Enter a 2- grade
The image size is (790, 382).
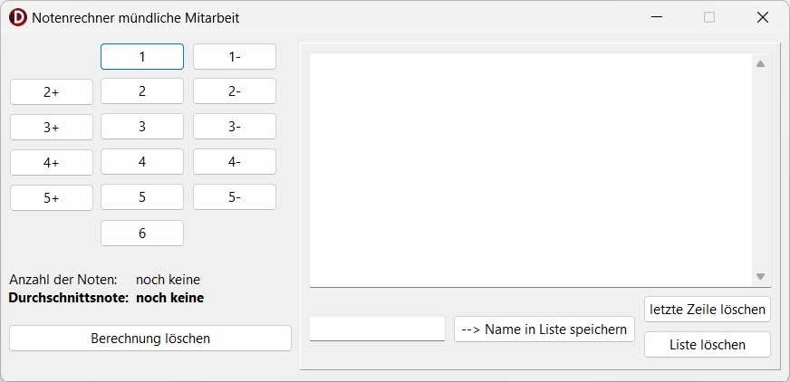click(x=235, y=91)
